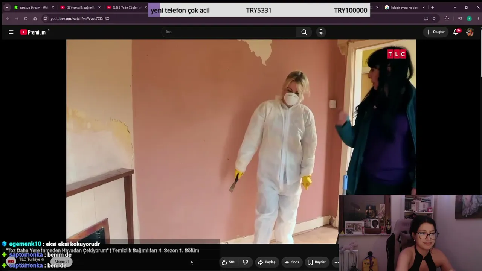Close the temizlik bağımlıları tab
Image resolution: width=482 pixels, height=271 pixels.
click(99, 8)
